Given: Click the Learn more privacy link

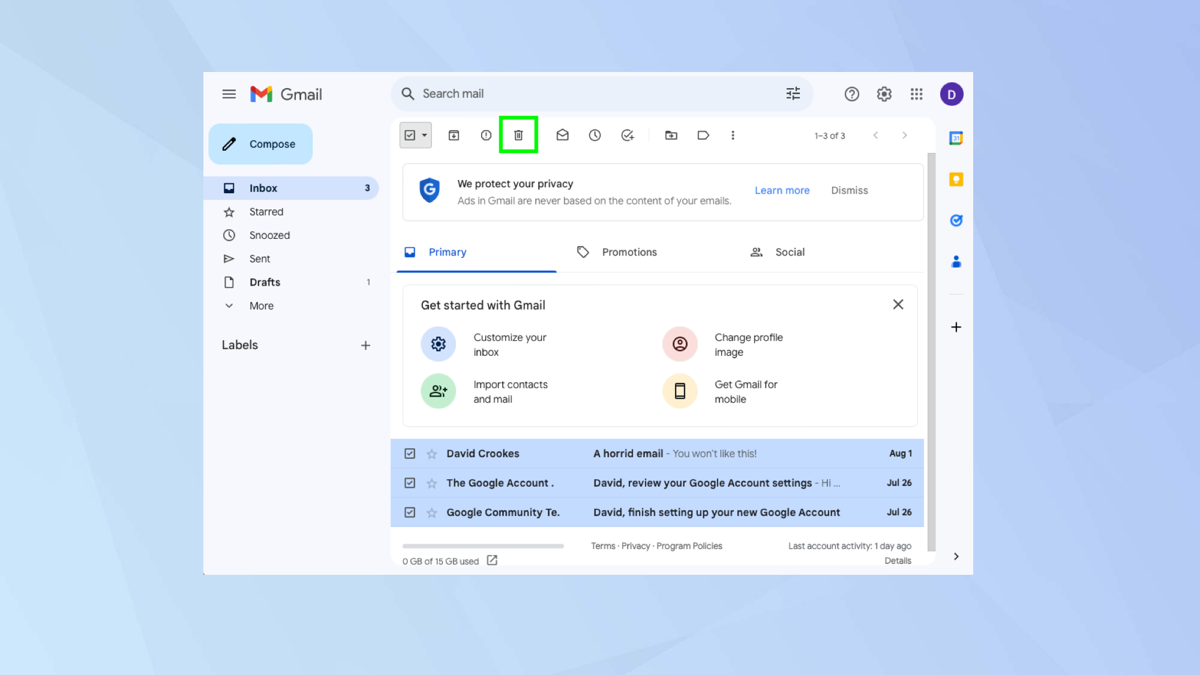Looking at the screenshot, I should (x=782, y=190).
